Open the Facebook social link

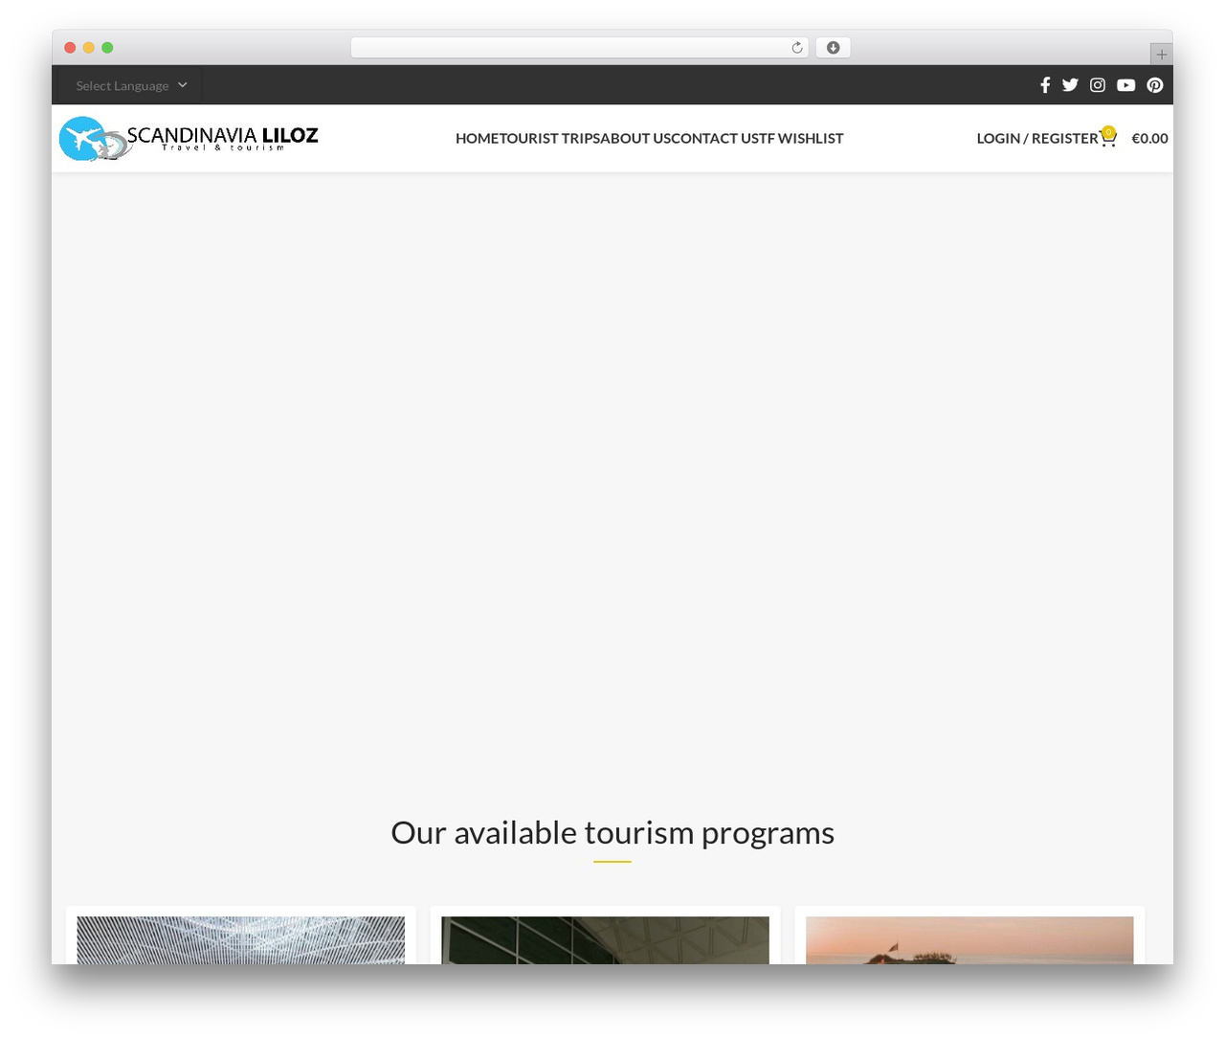[x=1045, y=85]
